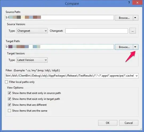Viewport: 144px width, 132px height.
Task: Open dropdown arrow next to Target Path Browse
Action: tap(135, 47)
